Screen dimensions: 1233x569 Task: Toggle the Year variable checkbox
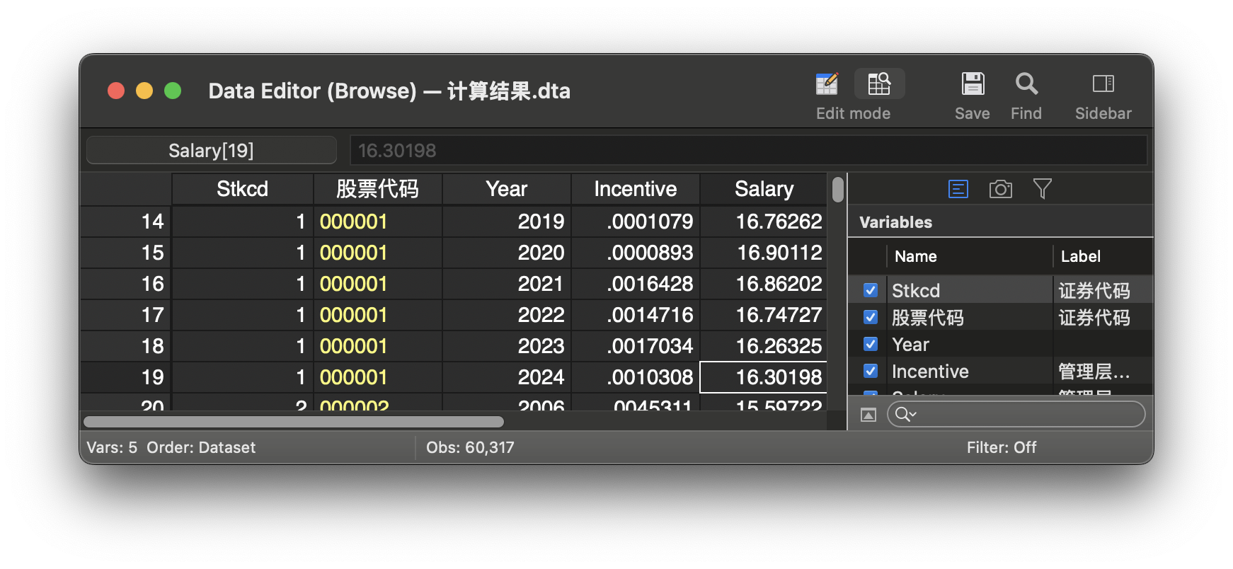click(x=871, y=344)
